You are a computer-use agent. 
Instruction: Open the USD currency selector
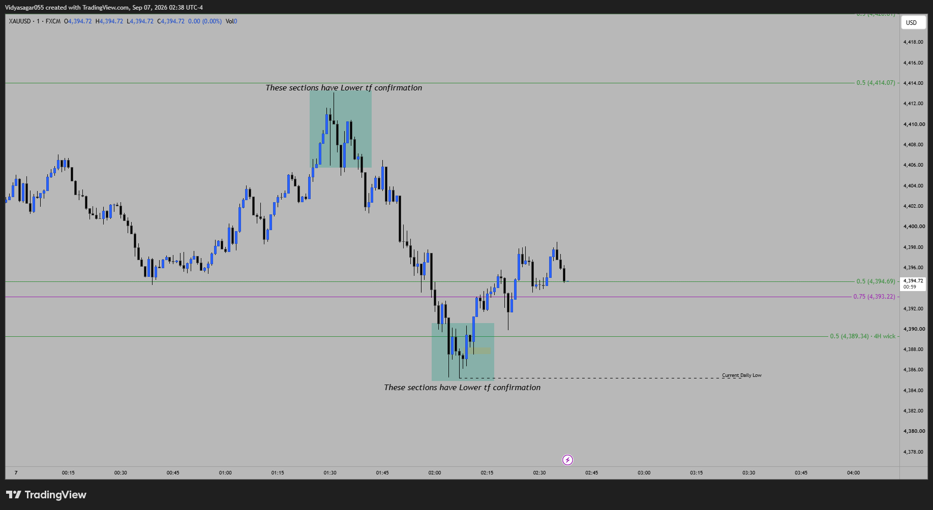point(913,23)
